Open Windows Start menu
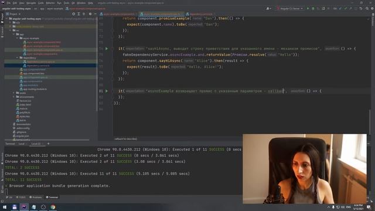Image resolution: width=375 pixels, height=211 pixels. (x=5, y=207)
